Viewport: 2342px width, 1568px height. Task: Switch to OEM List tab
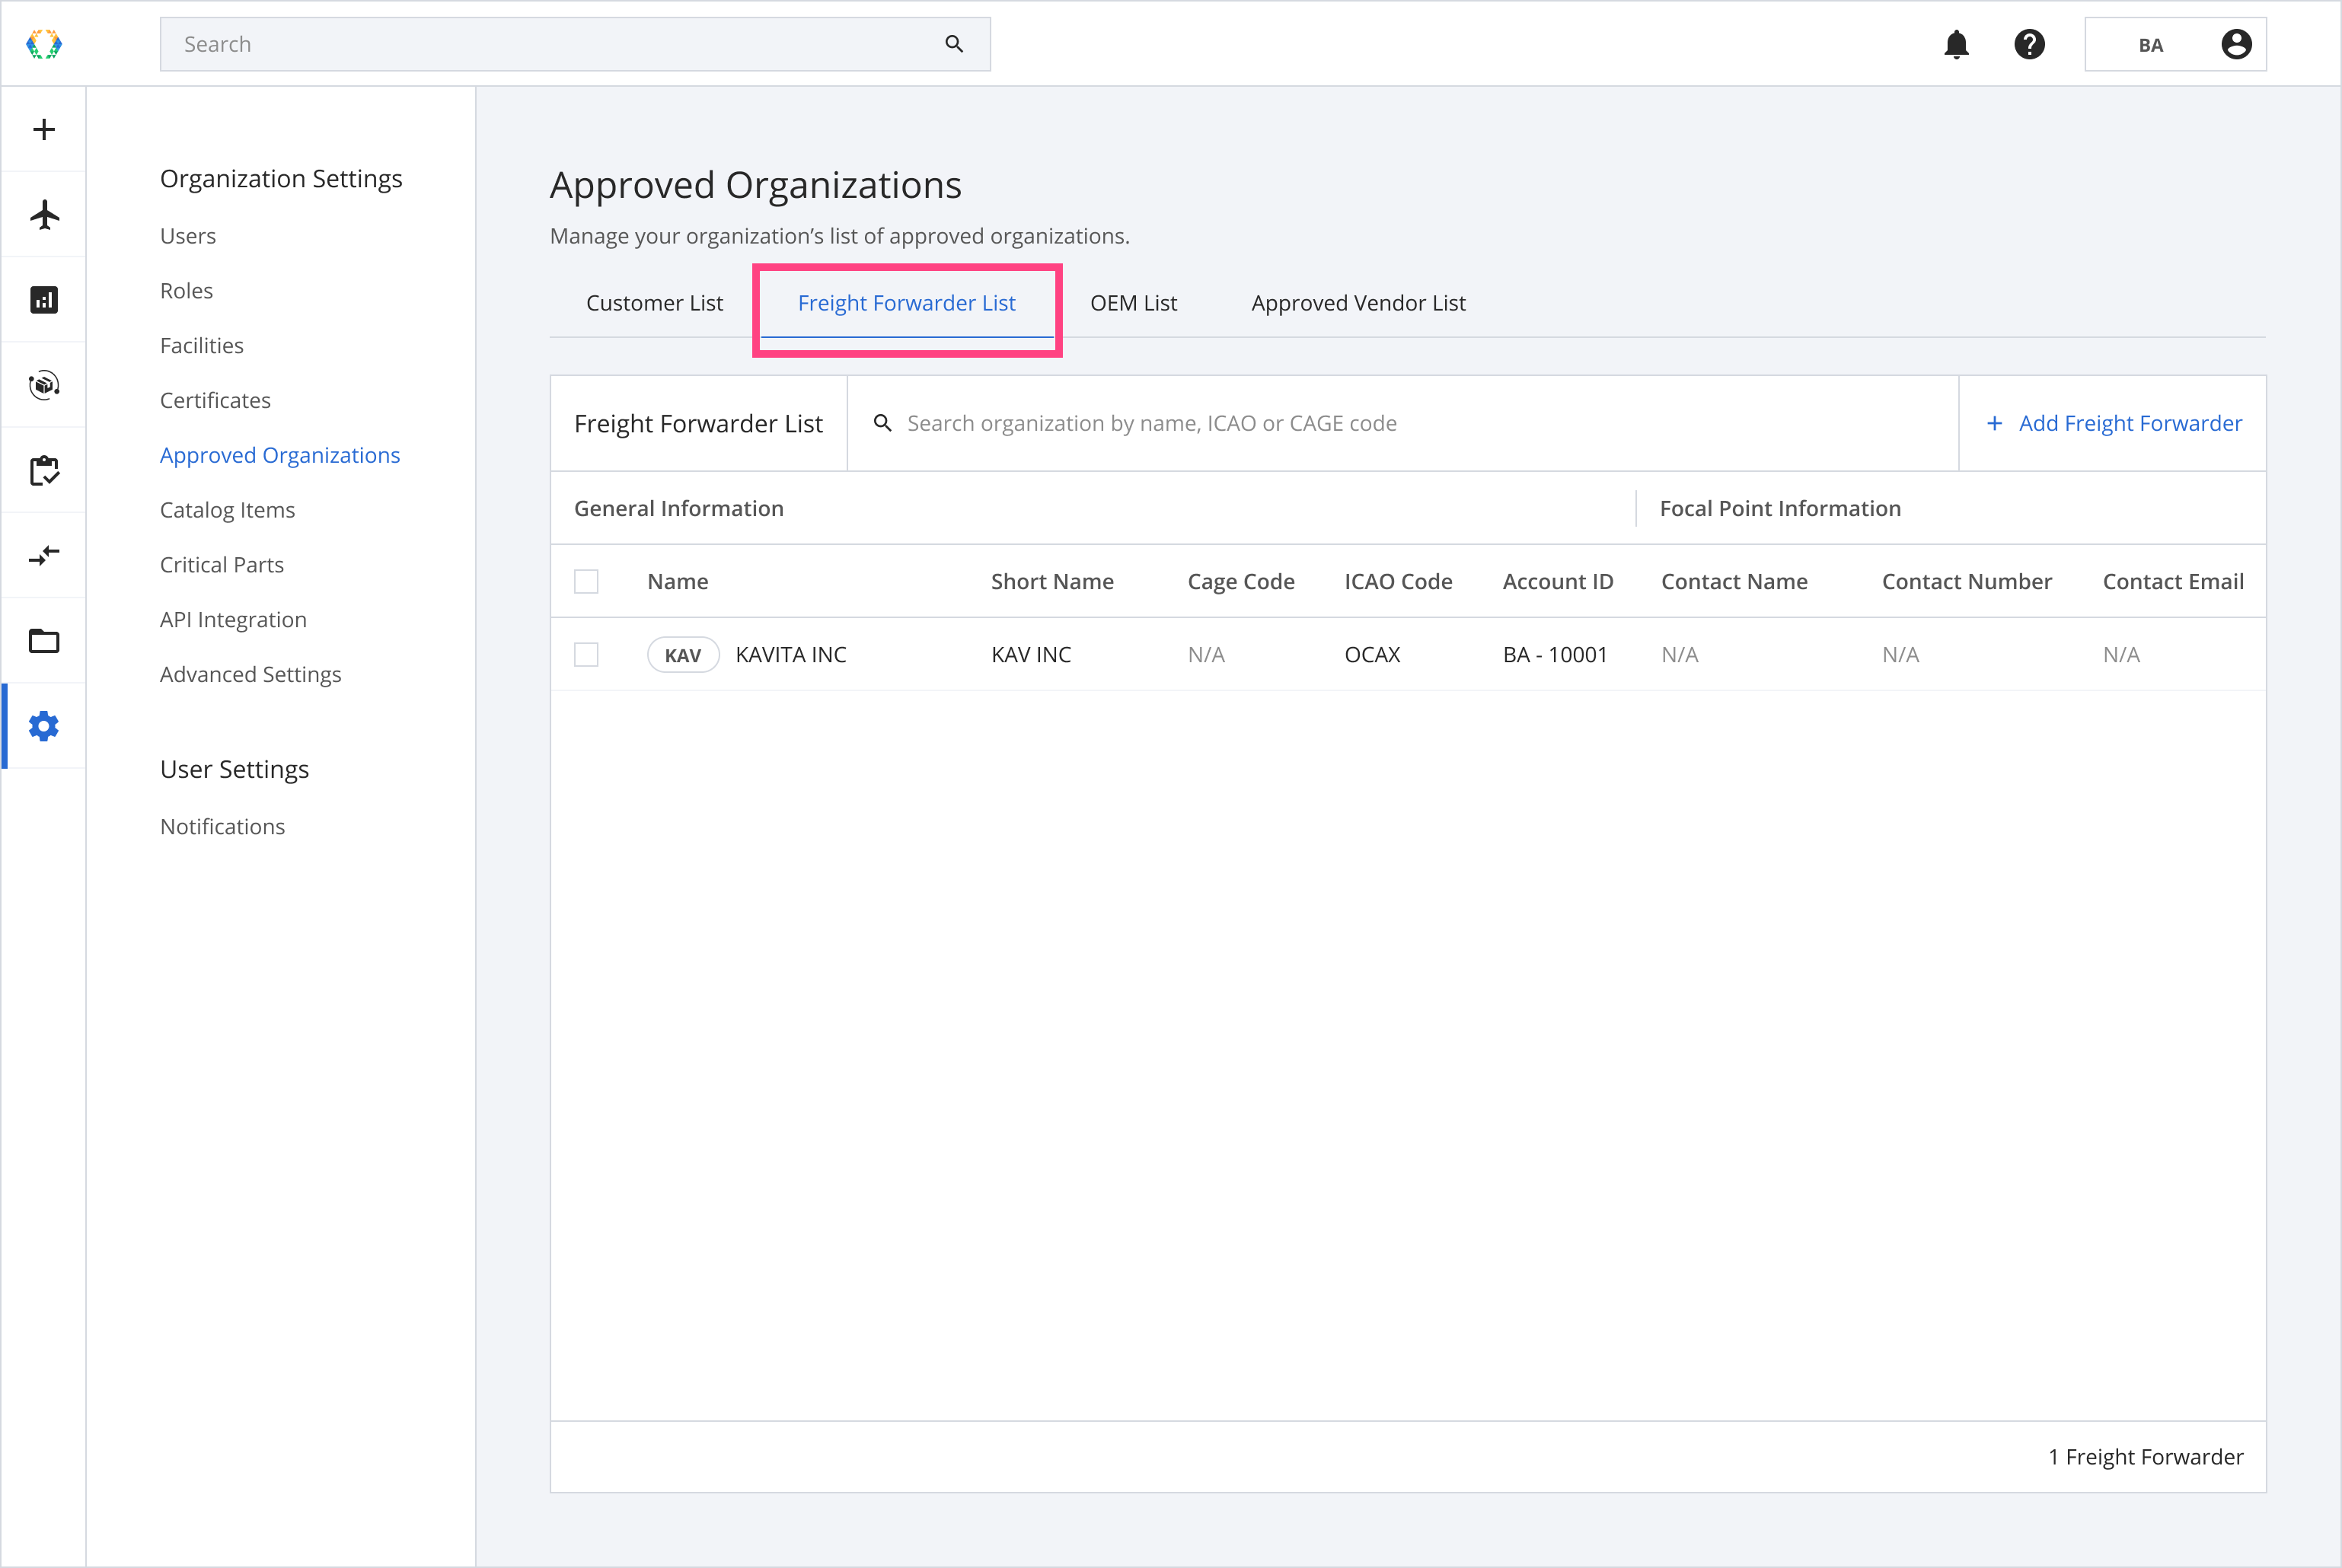point(1133,303)
